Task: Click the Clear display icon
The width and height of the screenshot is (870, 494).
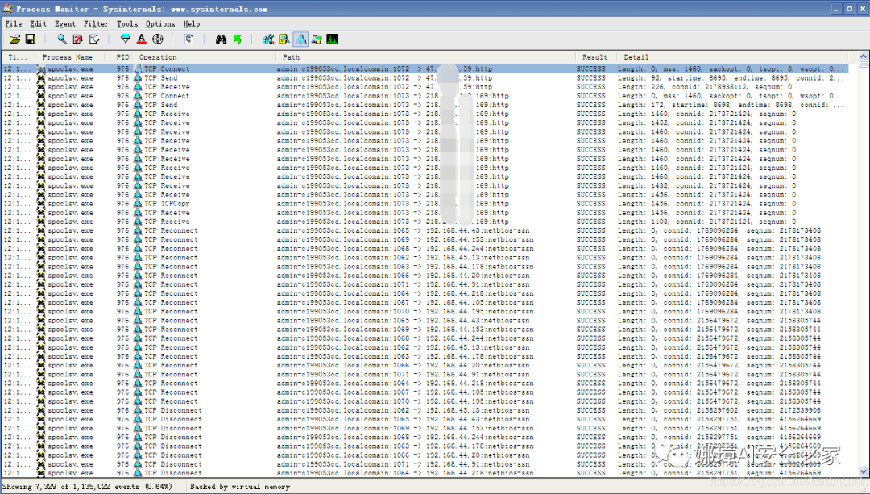Action: pos(94,39)
